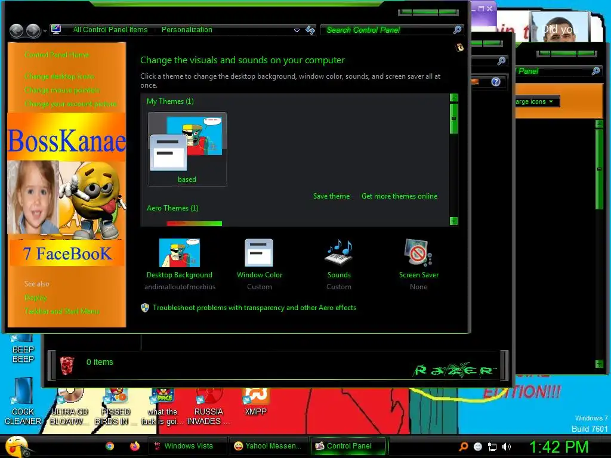Open XMPP desktop icon
The height and width of the screenshot is (458, 611).
255,402
